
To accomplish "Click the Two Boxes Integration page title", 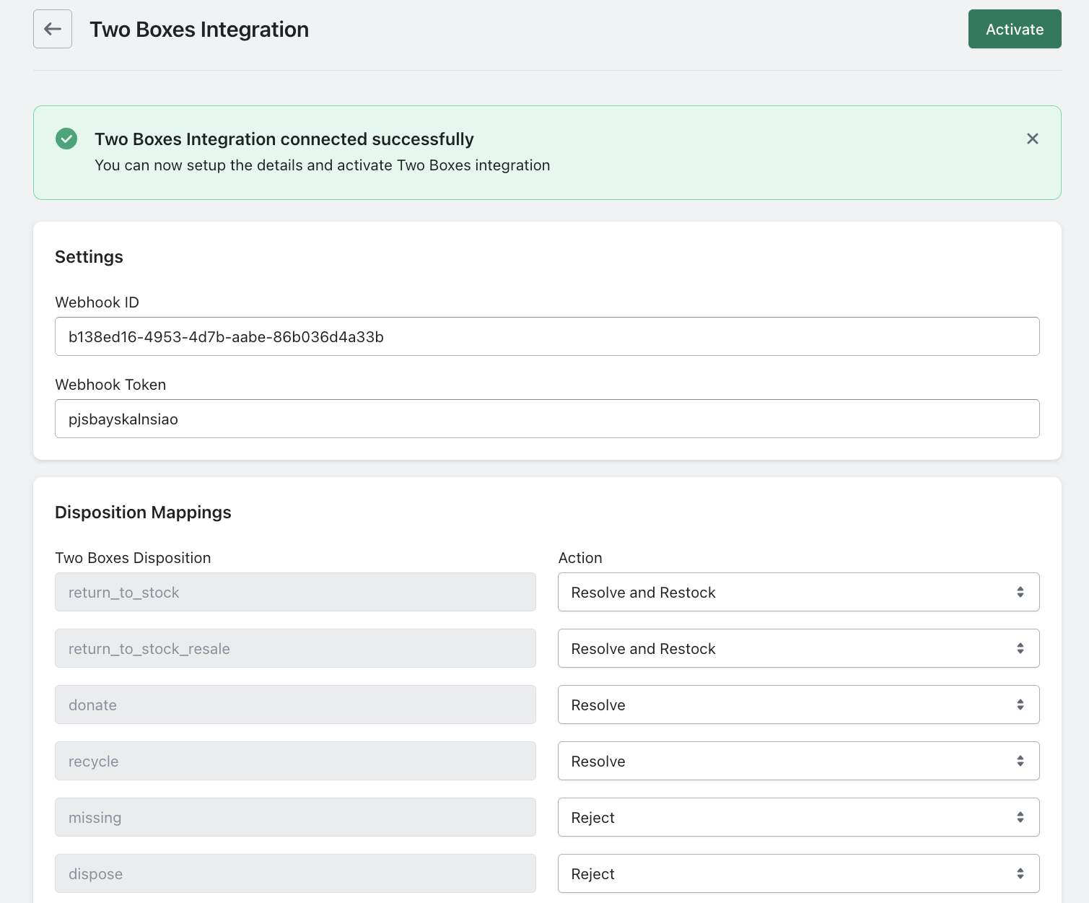I will [x=199, y=30].
